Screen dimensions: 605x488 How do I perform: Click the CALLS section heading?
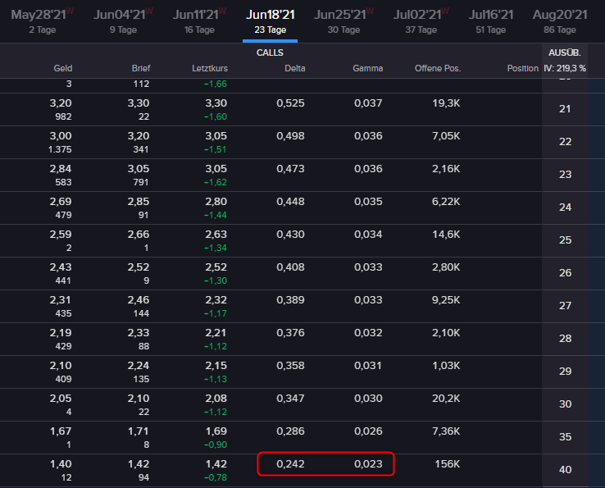(270, 52)
